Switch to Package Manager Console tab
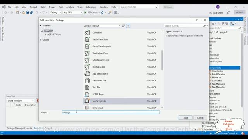Image resolution: width=248 pixels, height=139 pixels. pyautogui.click(x=19, y=128)
